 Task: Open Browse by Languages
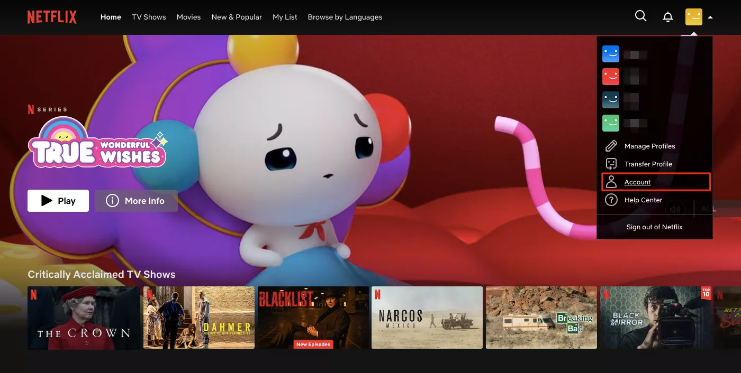click(x=345, y=17)
